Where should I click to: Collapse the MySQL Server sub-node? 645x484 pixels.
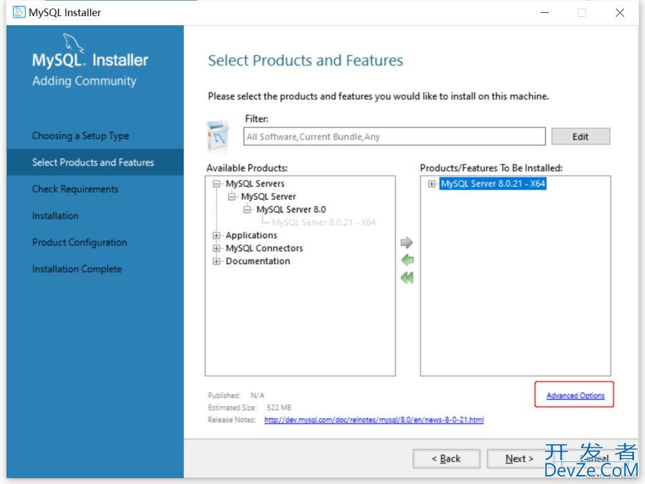232,197
